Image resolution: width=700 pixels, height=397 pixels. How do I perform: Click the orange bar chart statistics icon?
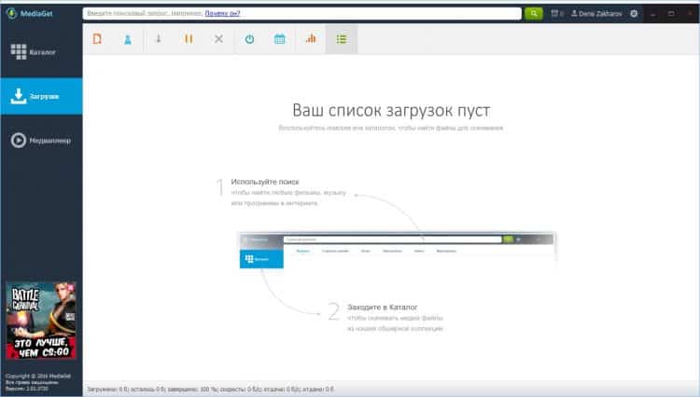tap(311, 39)
